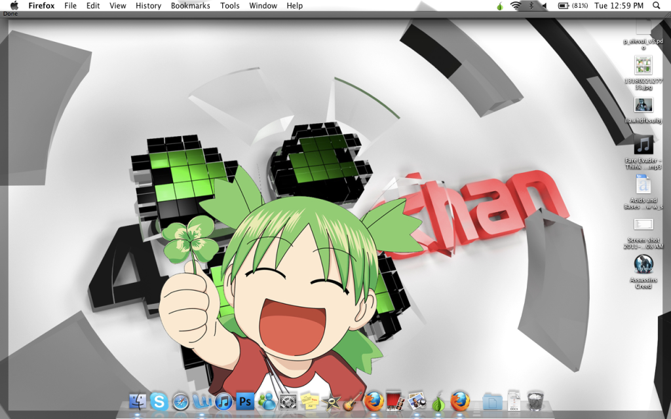The image size is (671, 419).
Task: Open the Bluetooth status menu
Action: point(531,5)
